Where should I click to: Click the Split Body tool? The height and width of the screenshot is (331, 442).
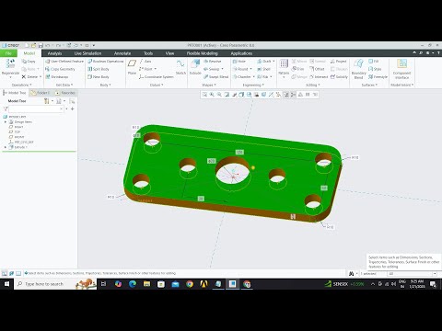point(99,69)
